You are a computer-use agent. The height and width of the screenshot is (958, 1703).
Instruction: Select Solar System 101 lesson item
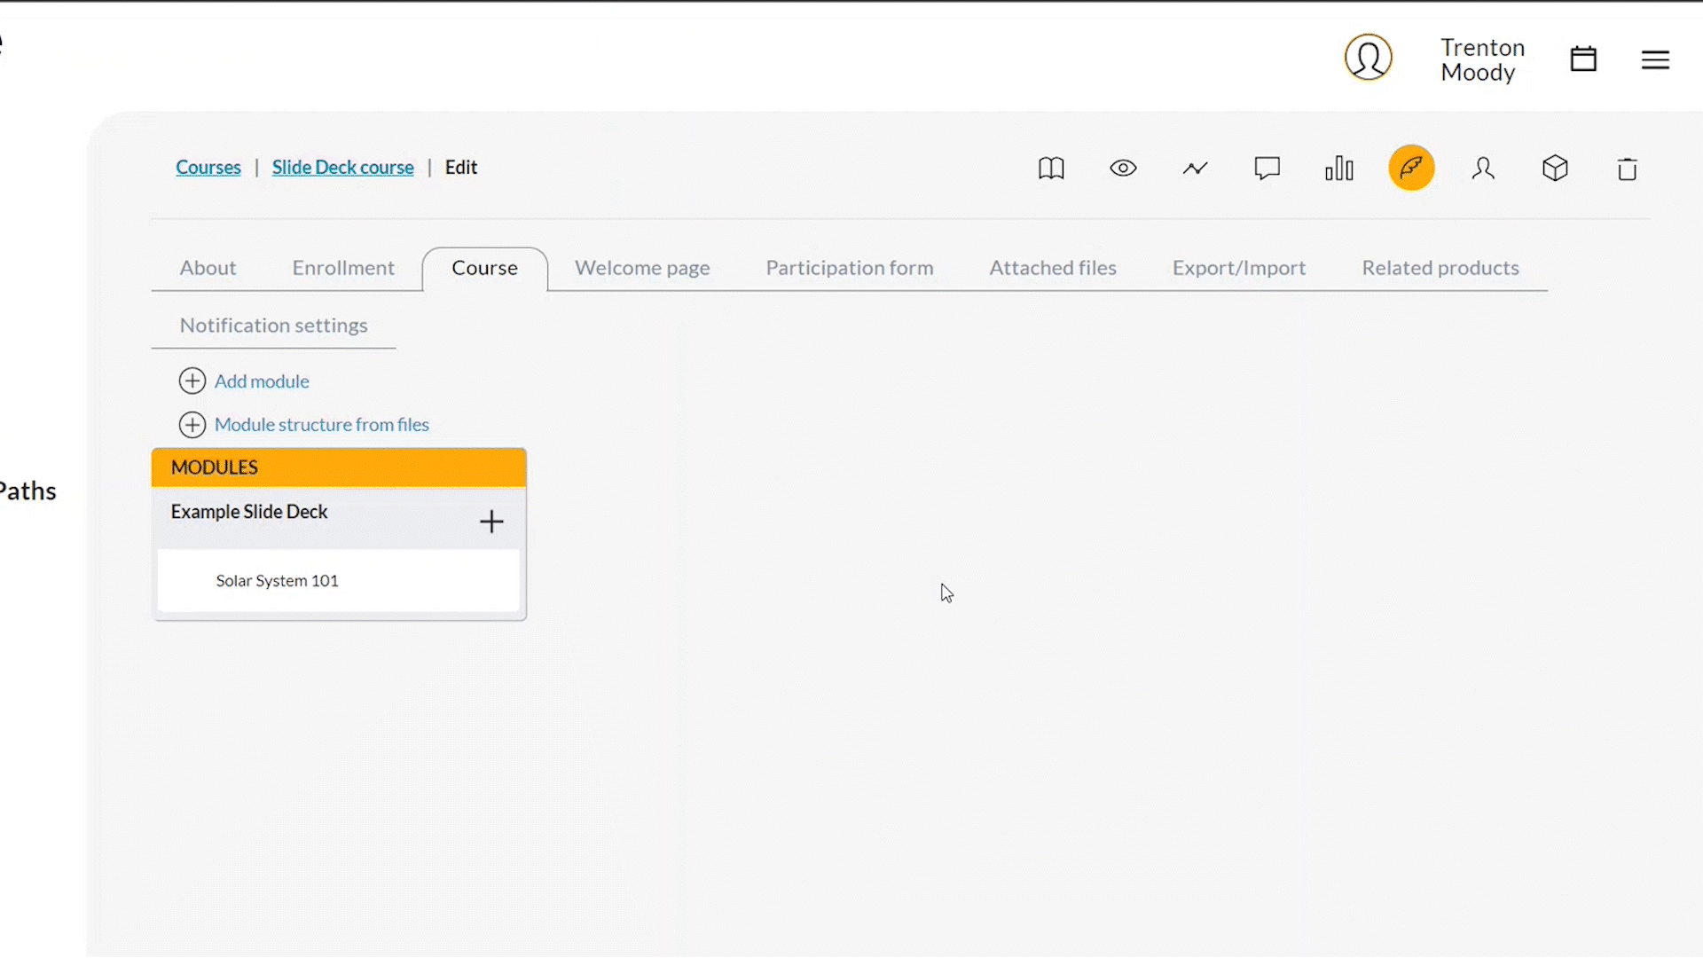click(278, 580)
